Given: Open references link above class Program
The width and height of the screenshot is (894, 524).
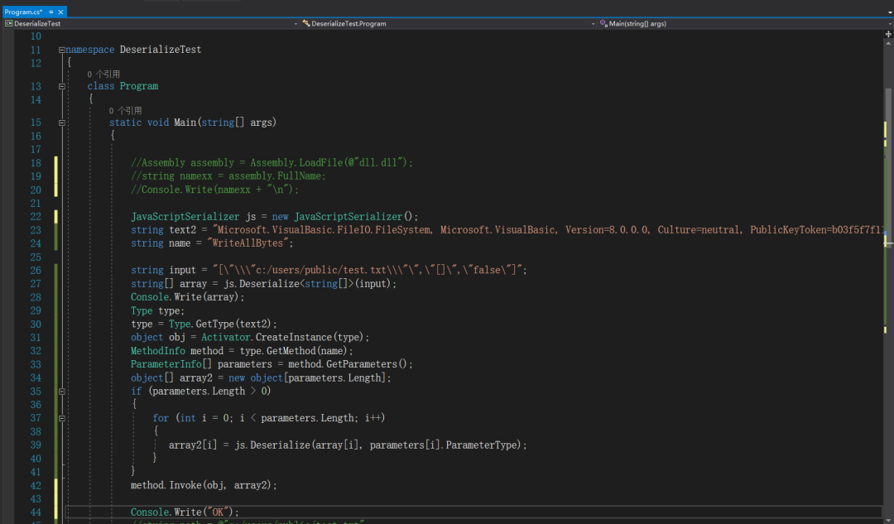Looking at the screenshot, I should (103, 75).
